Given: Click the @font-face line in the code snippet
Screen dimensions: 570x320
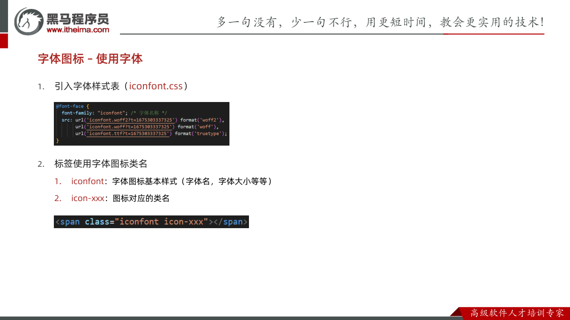Looking at the screenshot, I should tap(72, 106).
